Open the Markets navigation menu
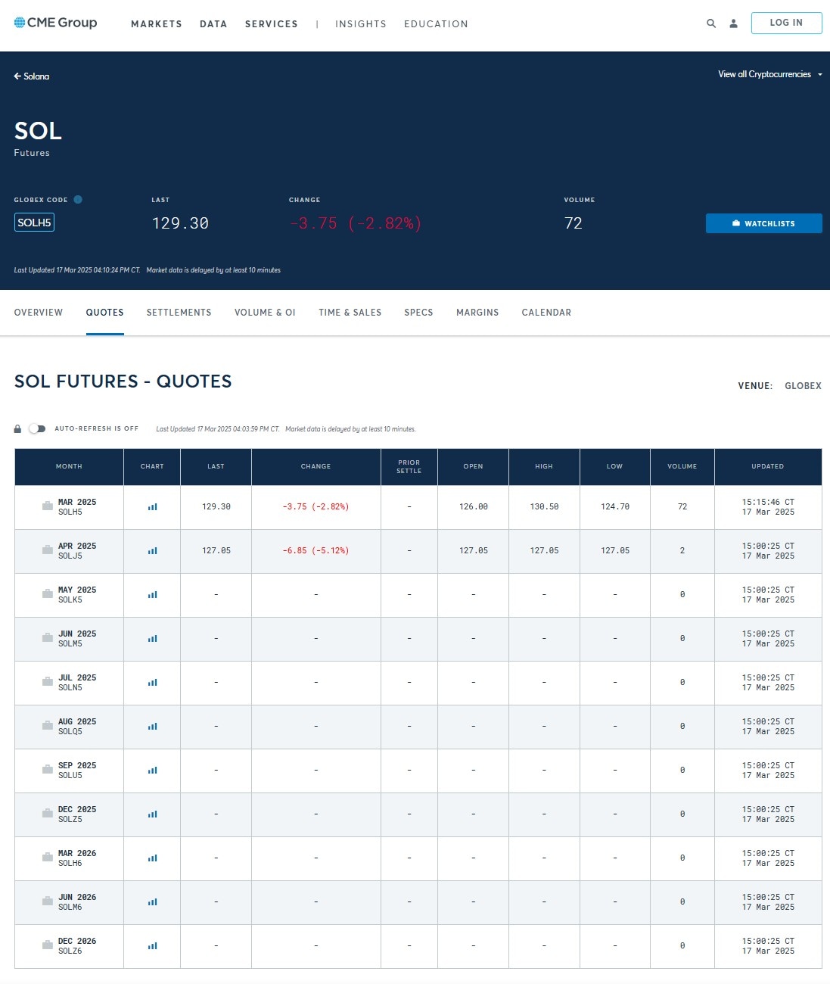This screenshot has height=984, width=830. (157, 23)
